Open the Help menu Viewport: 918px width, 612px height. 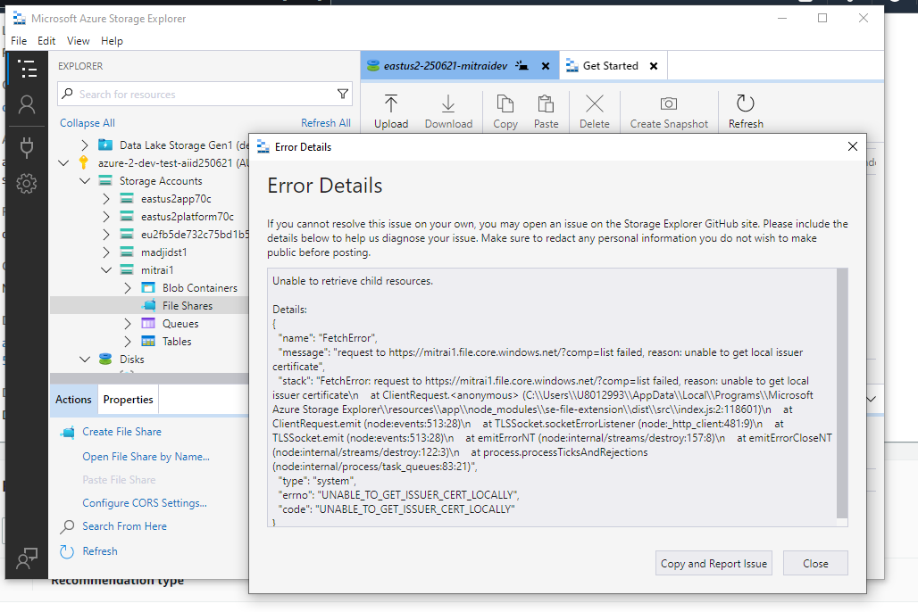click(x=112, y=41)
